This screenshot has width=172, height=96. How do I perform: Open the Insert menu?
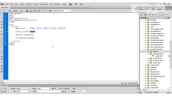(22, 4)
